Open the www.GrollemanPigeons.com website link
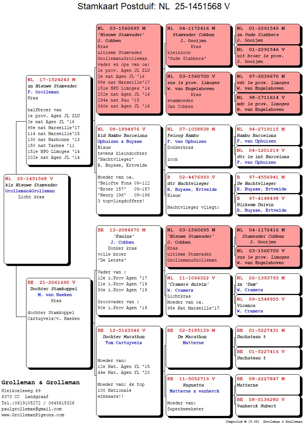 click(x=33, y=415)
